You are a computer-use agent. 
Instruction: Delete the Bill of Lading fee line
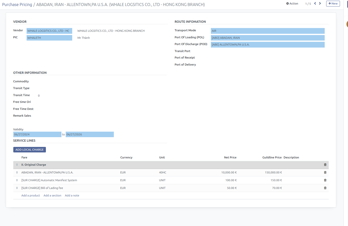(325, 188)
